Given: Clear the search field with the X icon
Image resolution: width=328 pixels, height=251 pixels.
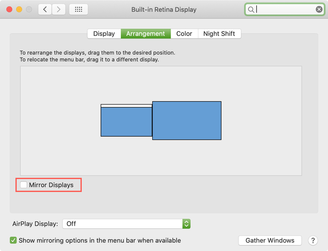Looking at the screenshot, I should point(319,9).
